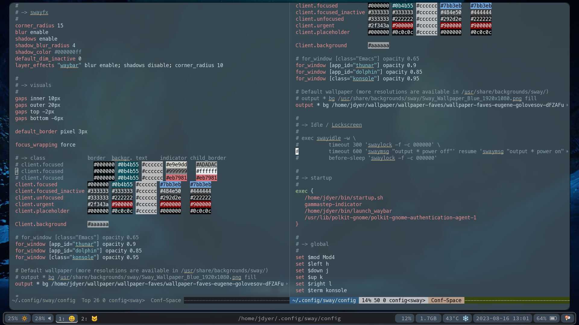The image size is (579, 325).
Task: Click the #aaaaaa Client.background swatch in right pane
Action: [378, 45]
